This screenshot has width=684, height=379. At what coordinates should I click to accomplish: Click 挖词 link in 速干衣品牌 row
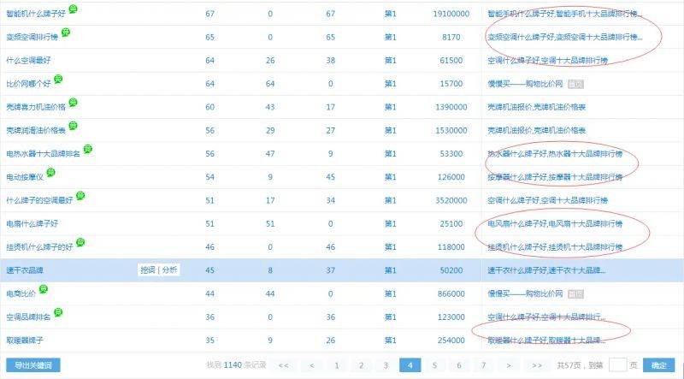pos(148,269)
